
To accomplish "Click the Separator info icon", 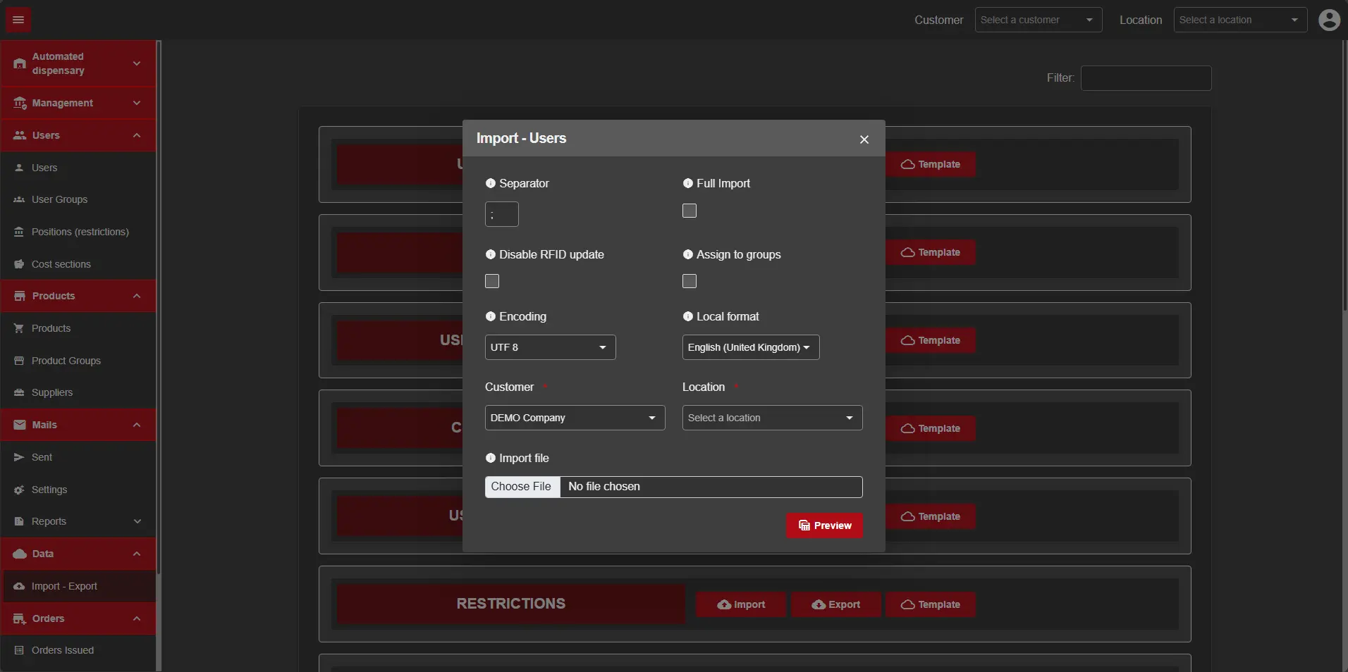I will pos(491,183).
